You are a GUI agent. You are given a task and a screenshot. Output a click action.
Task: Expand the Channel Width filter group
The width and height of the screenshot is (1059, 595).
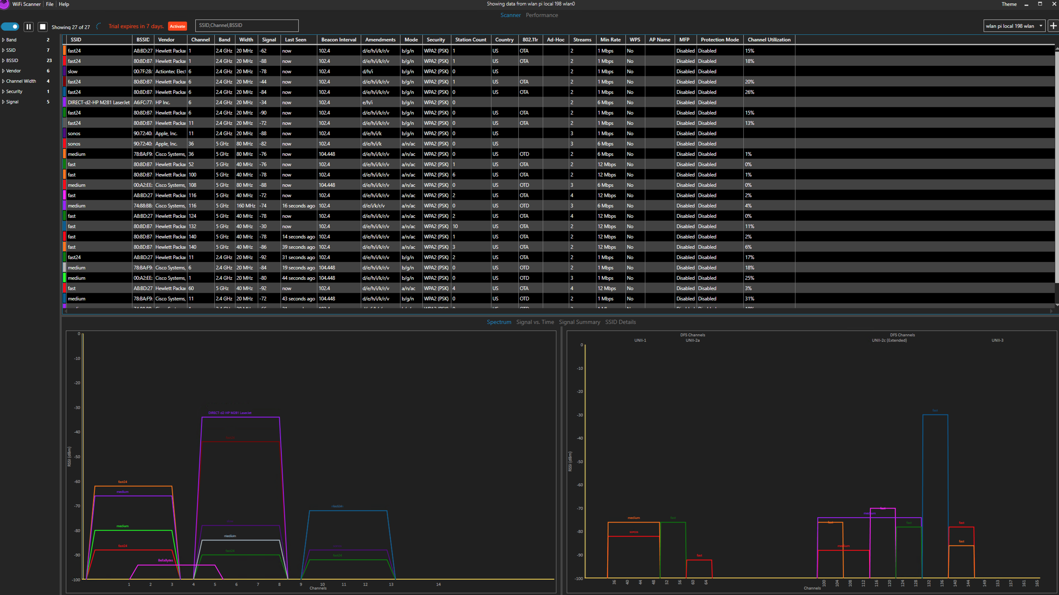click(3, 81)
